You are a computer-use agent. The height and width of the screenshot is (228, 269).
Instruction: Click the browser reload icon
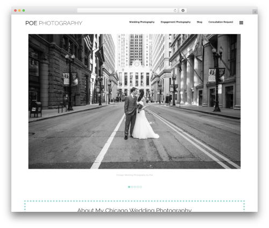(175, 11)
